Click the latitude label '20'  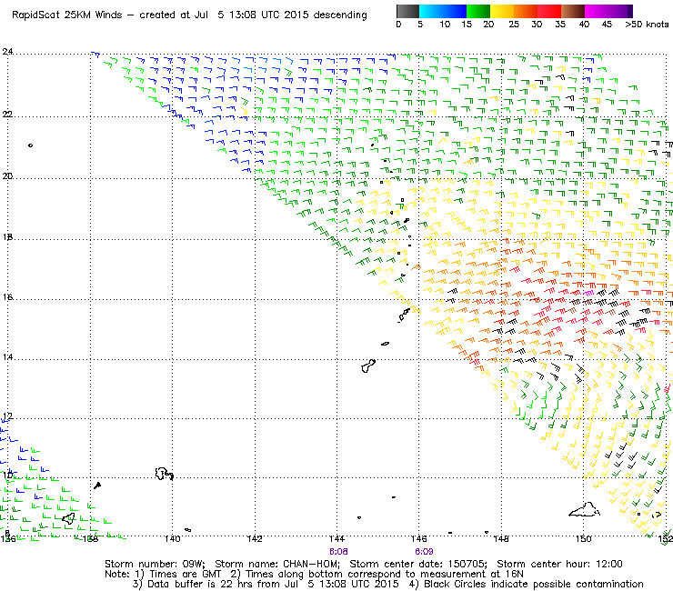point(7,176)
